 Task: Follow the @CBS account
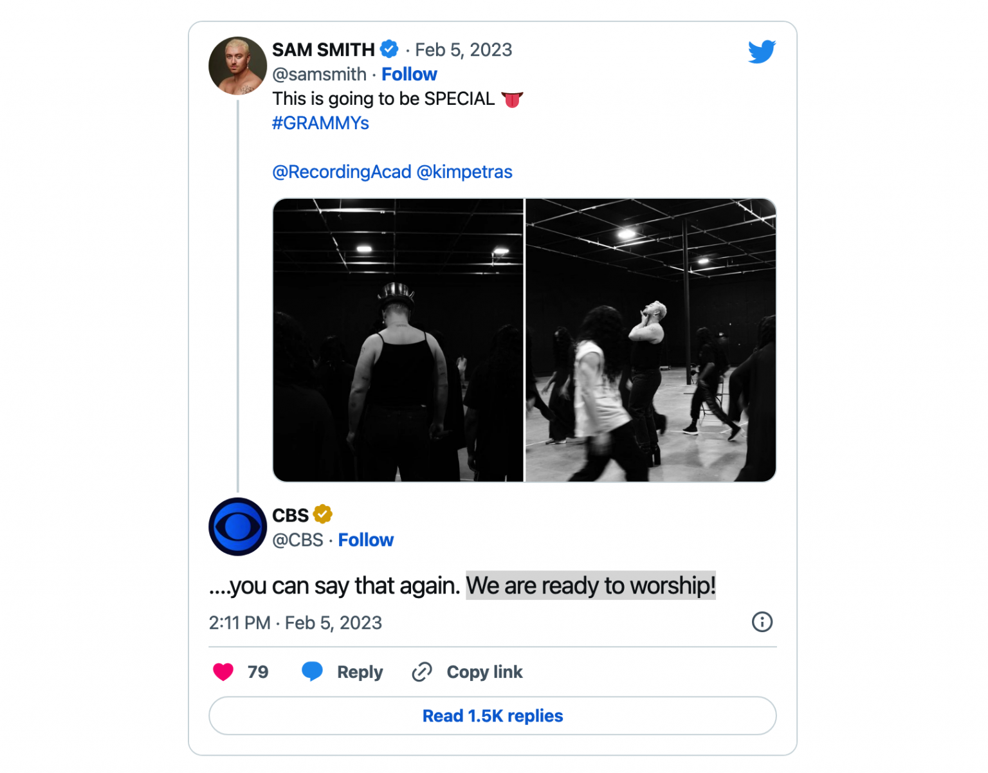click(365, 540)
